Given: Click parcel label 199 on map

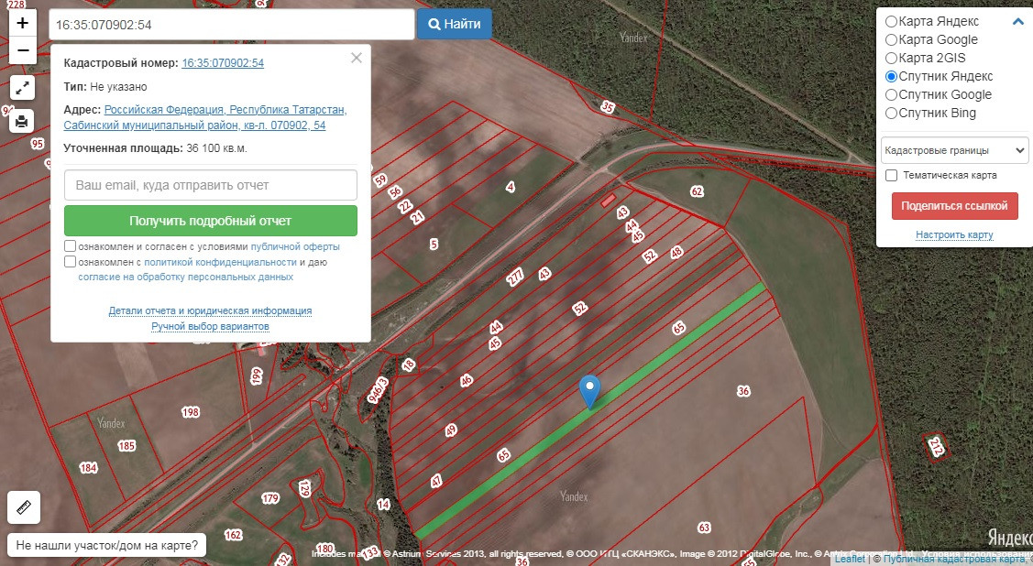Looking at the screenshot, I should [257, 376].
